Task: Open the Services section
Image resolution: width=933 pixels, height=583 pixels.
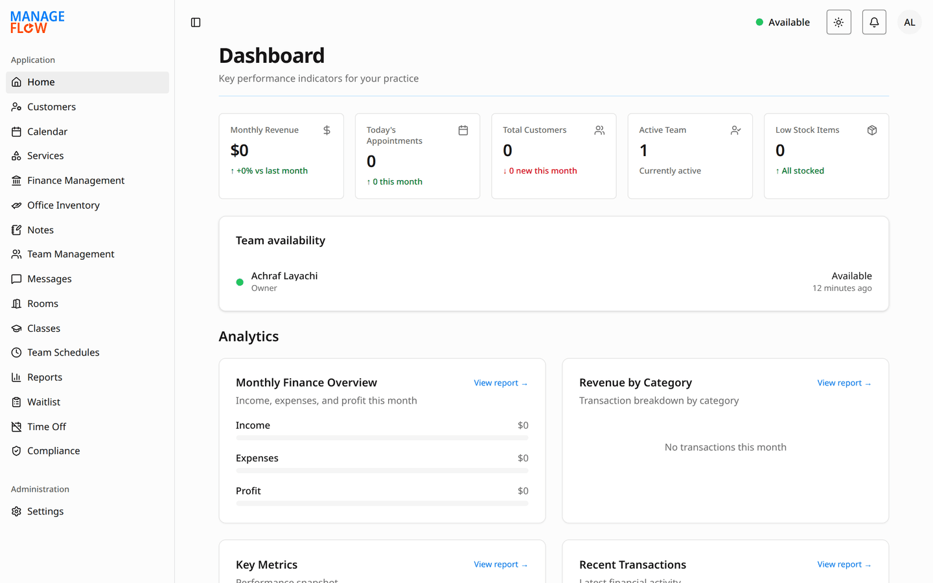Action: 87,156
